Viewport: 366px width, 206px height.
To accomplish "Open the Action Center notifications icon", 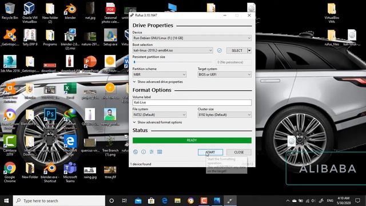I will [x=357, y=201].
